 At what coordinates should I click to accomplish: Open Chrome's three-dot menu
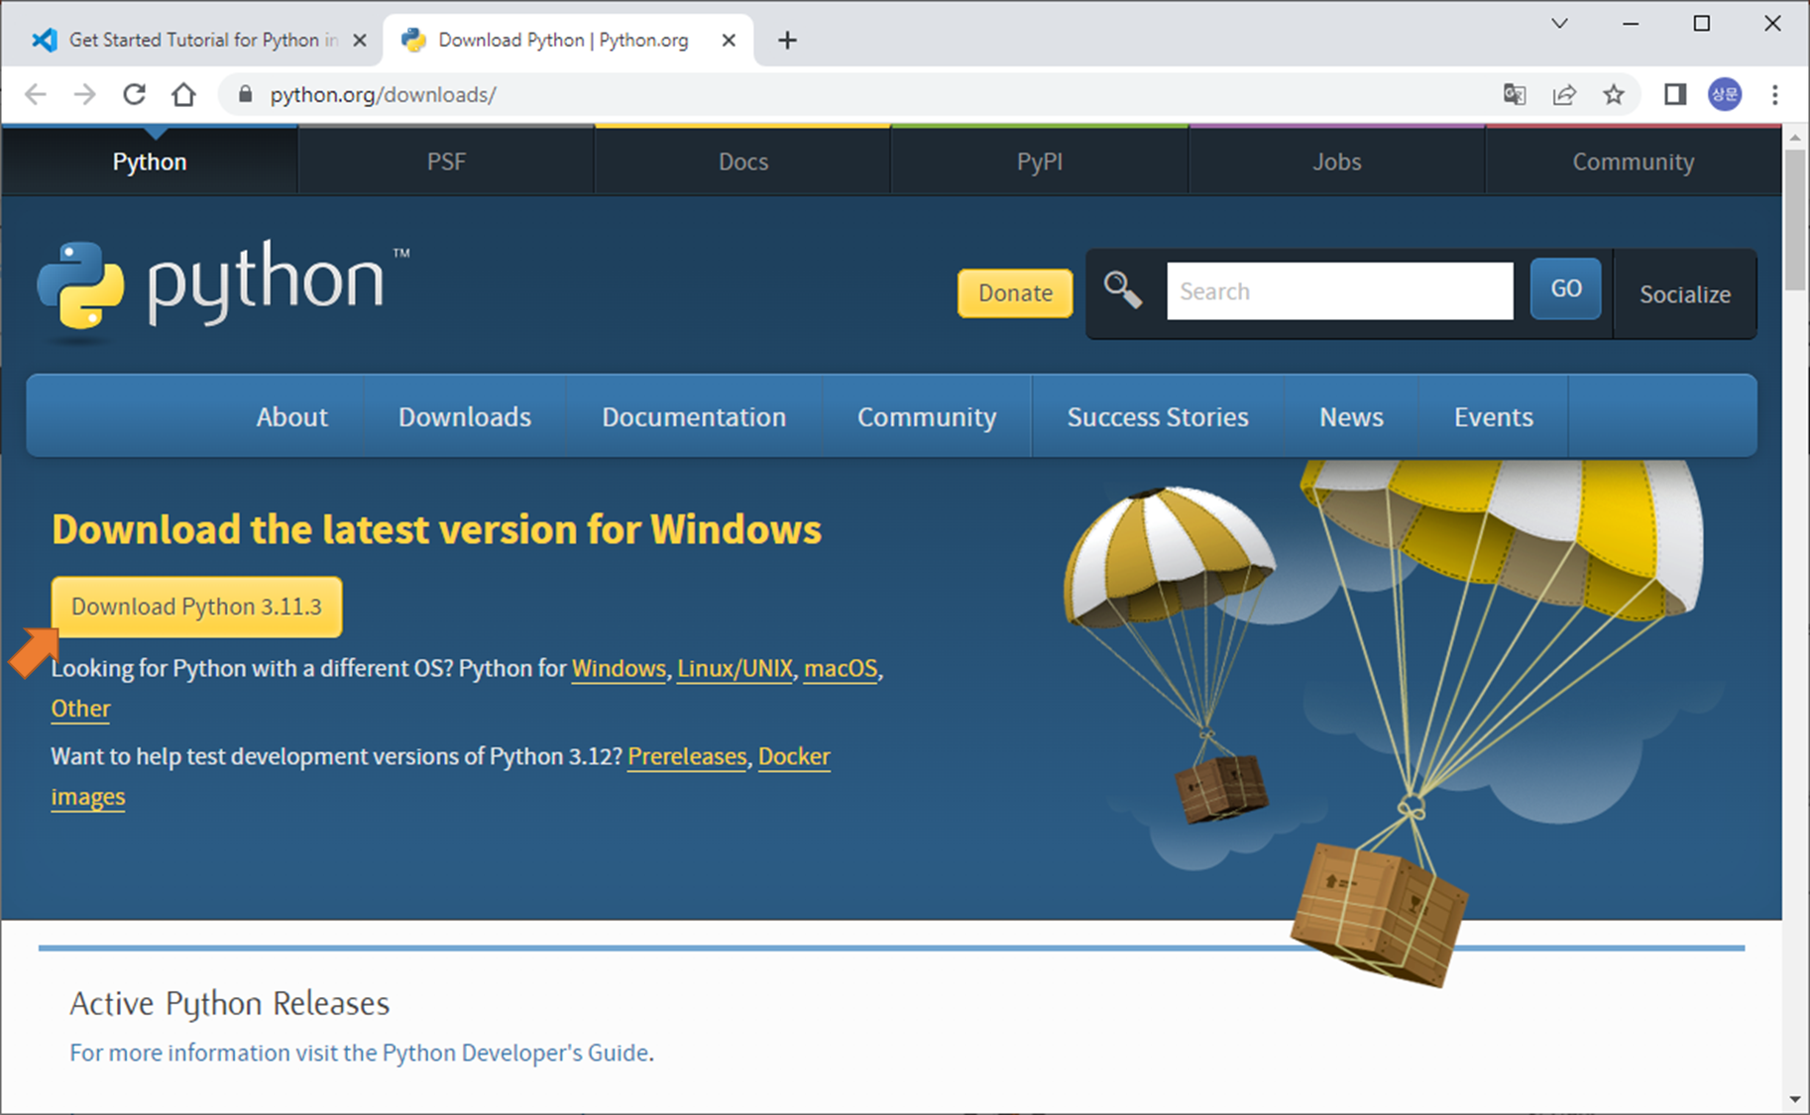pyautogui.click(x=1775, y=94)
